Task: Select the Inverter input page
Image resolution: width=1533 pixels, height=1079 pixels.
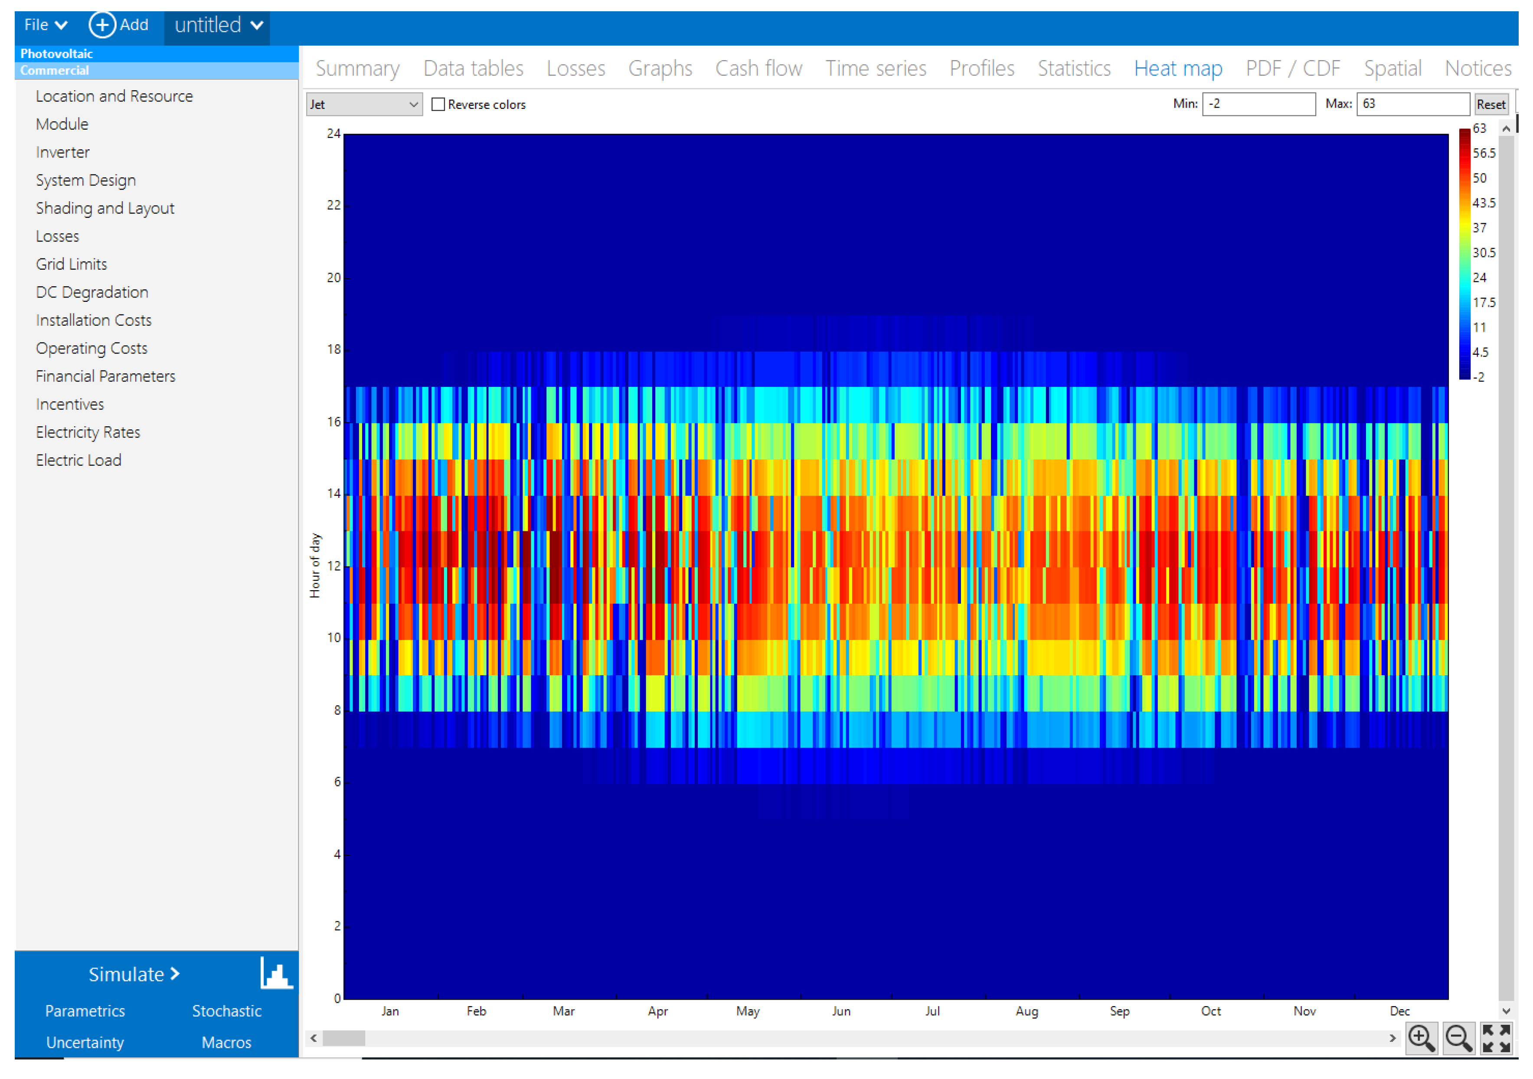Action: [x=63, y=152]
